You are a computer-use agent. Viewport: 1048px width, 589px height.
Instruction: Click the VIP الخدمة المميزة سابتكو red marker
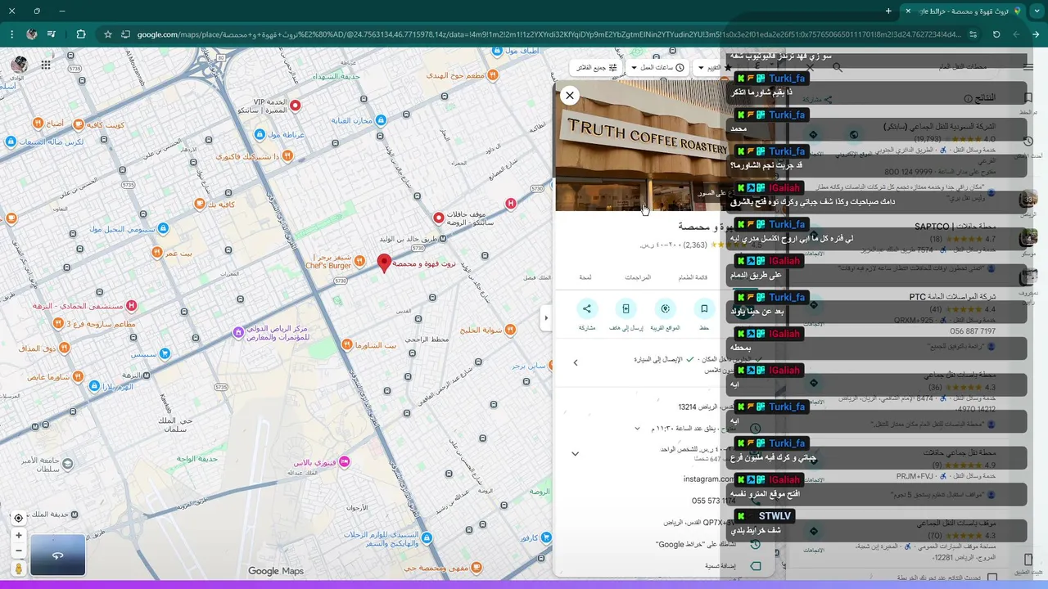(x=296, y=105)
